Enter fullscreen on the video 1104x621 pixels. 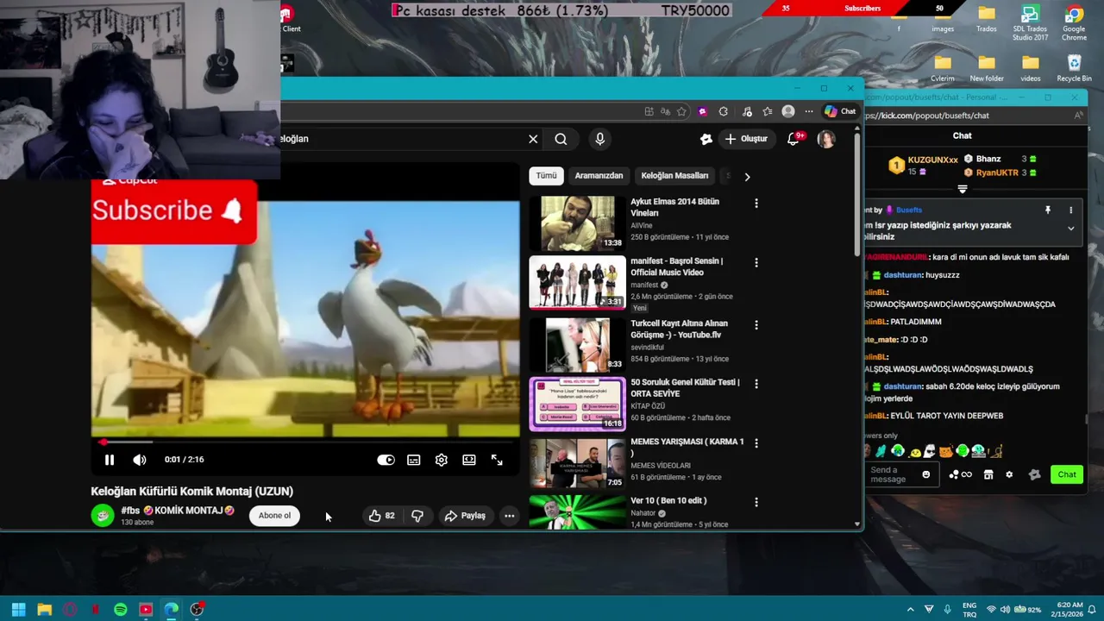tap(497, 460)
